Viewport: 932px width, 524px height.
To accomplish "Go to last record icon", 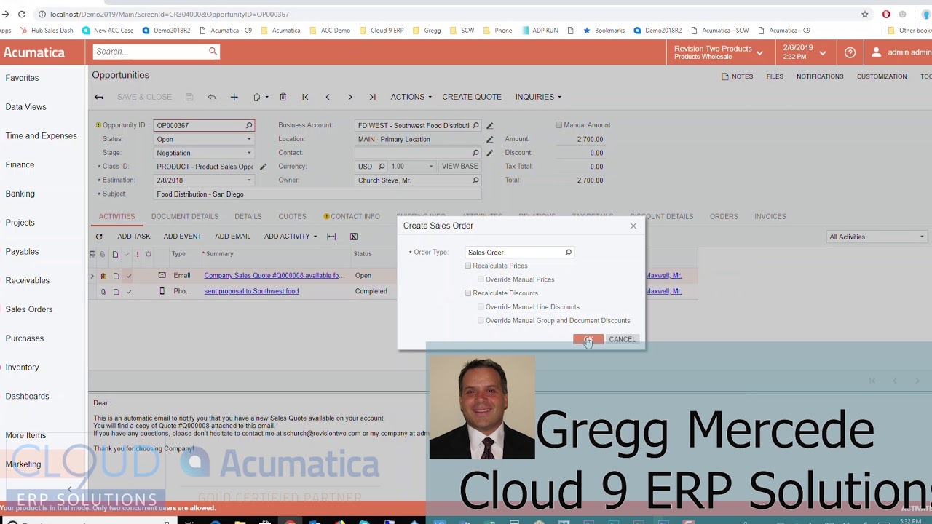I will (x=372, y=97).
